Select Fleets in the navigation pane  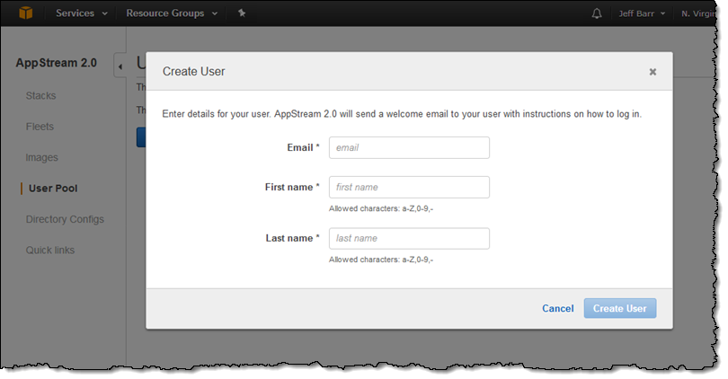40,127
